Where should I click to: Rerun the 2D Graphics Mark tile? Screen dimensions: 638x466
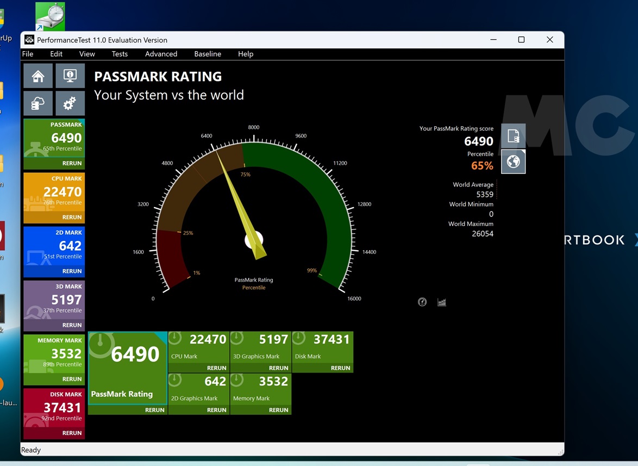(x=216, y=410)
